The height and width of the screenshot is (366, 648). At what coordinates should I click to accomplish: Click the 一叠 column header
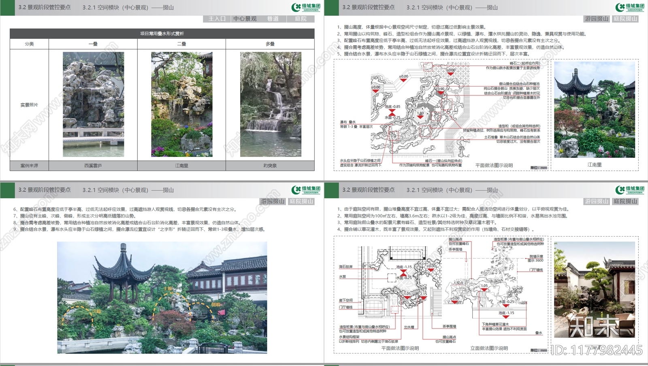(93, 44)
